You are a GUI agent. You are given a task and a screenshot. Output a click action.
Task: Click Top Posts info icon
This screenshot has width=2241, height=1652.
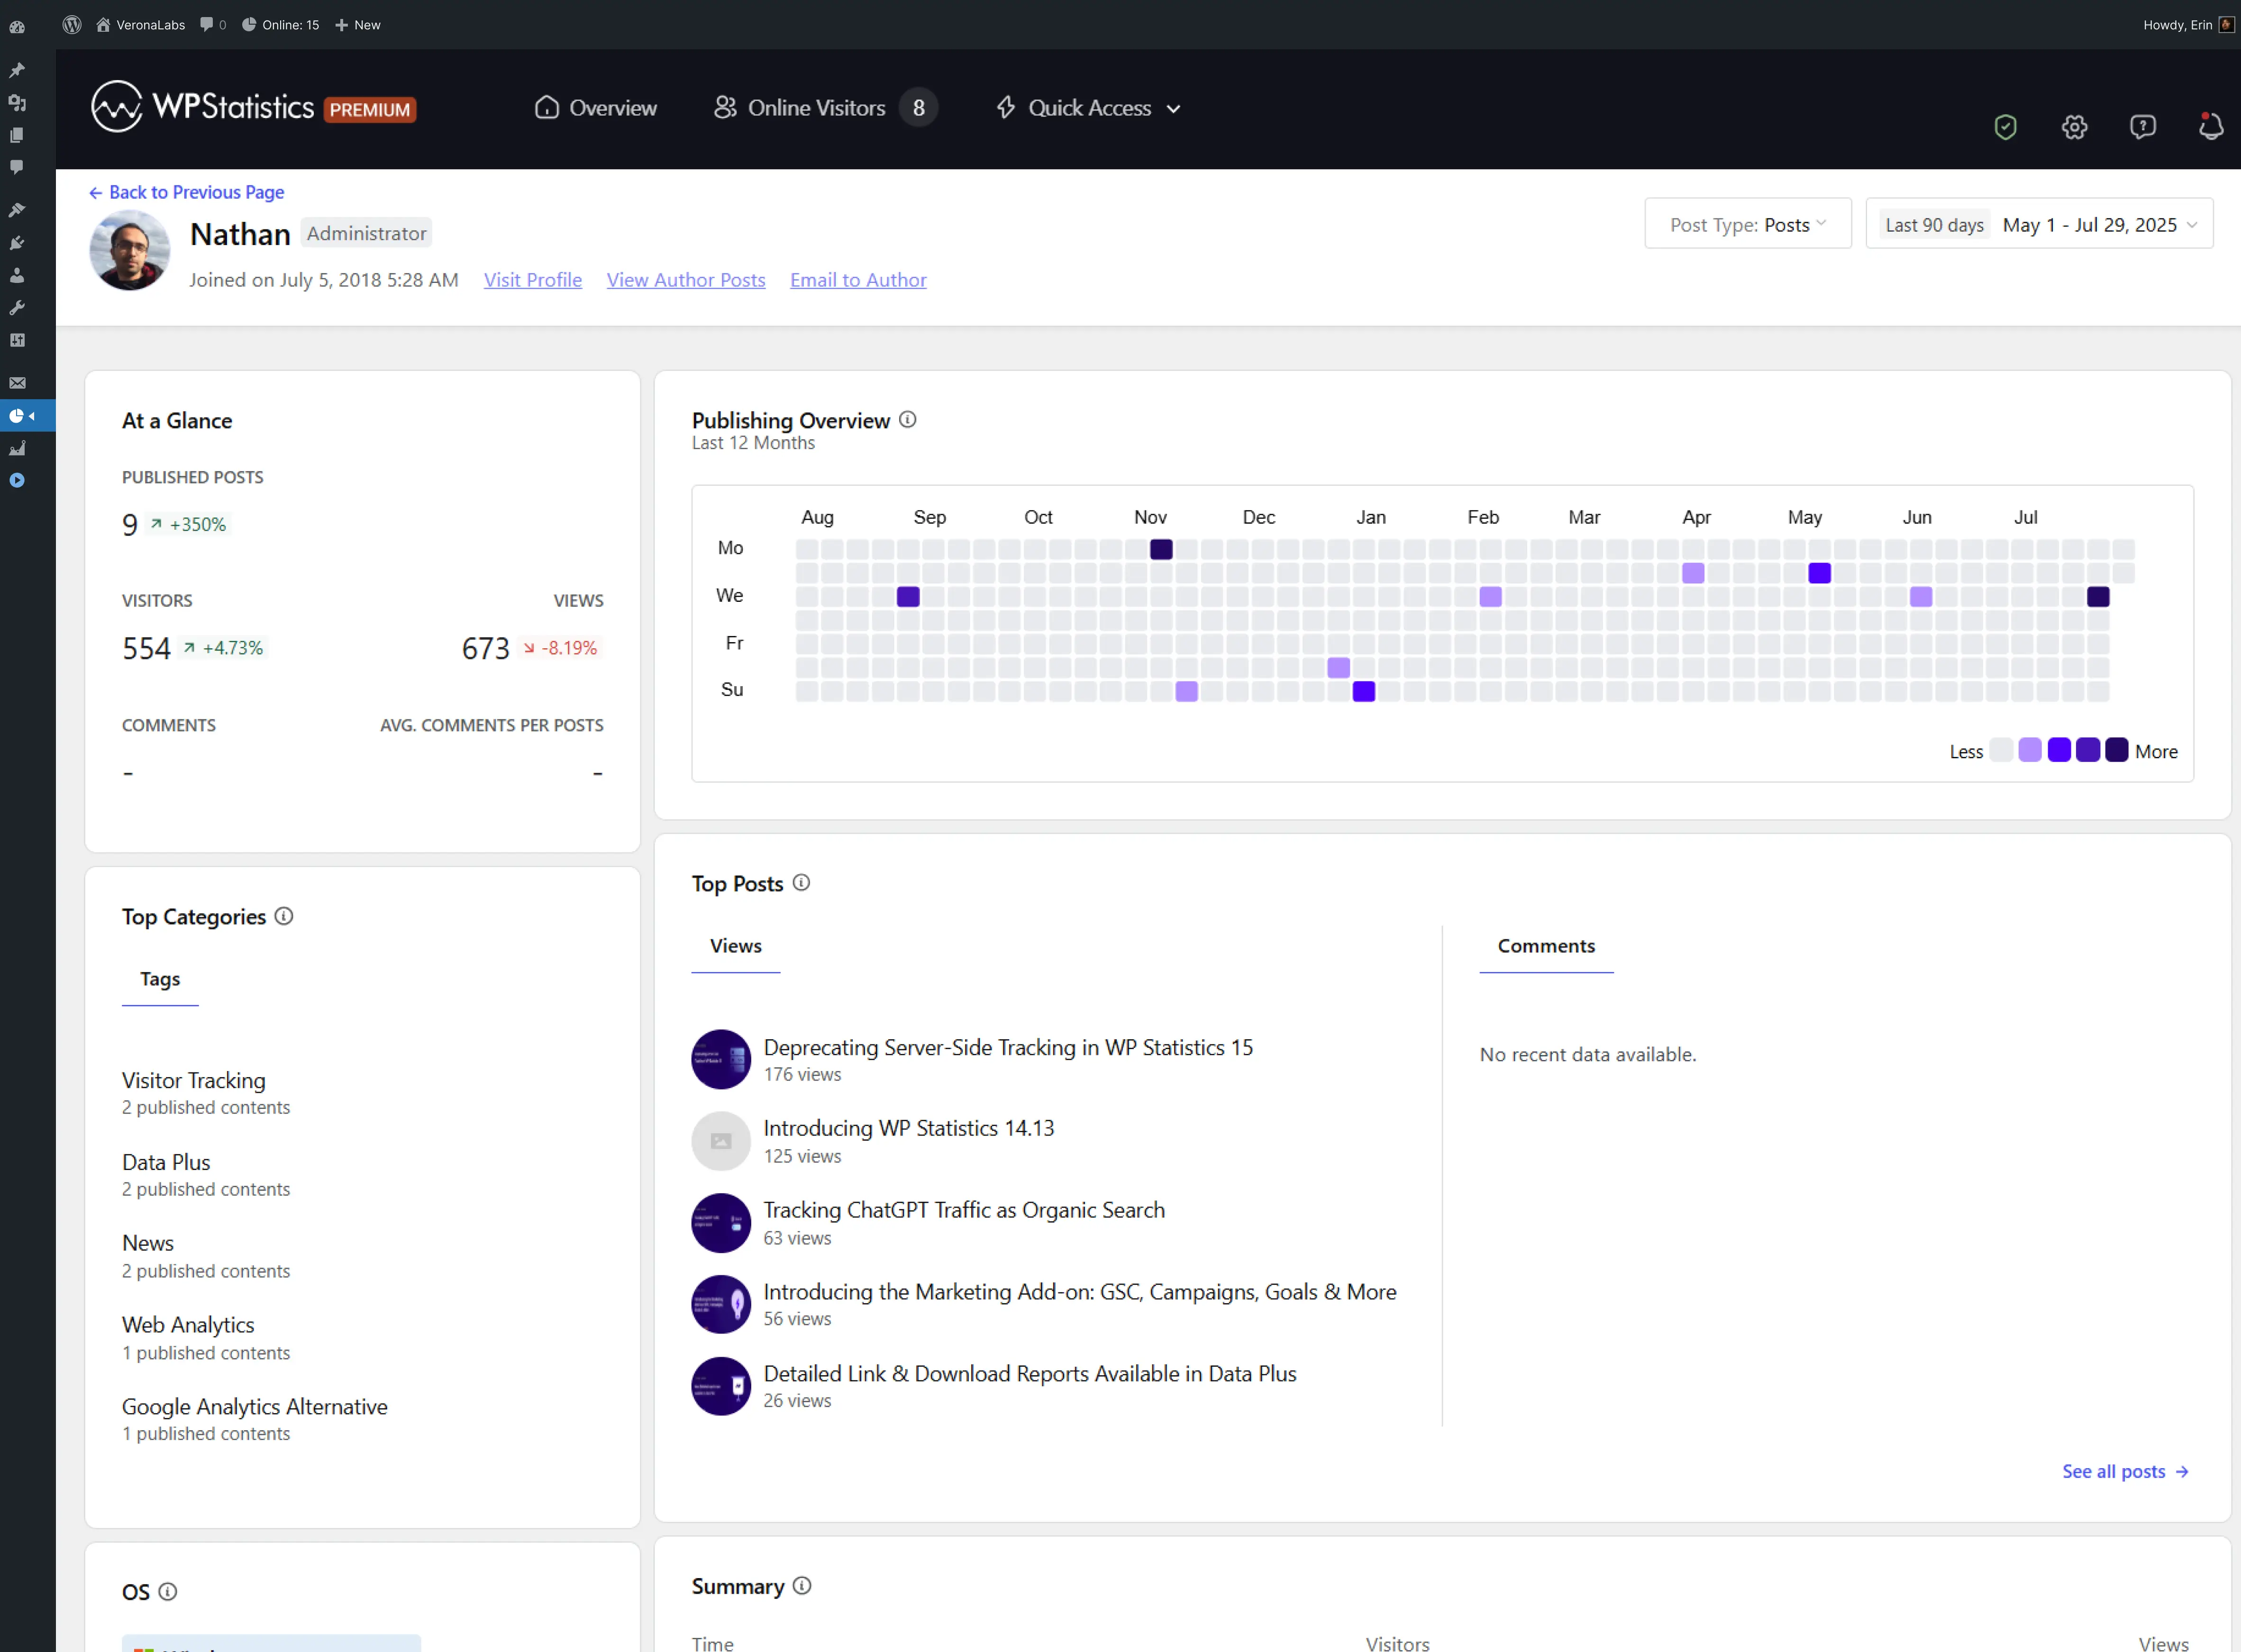pyautogui.click(x=801, y=883)
